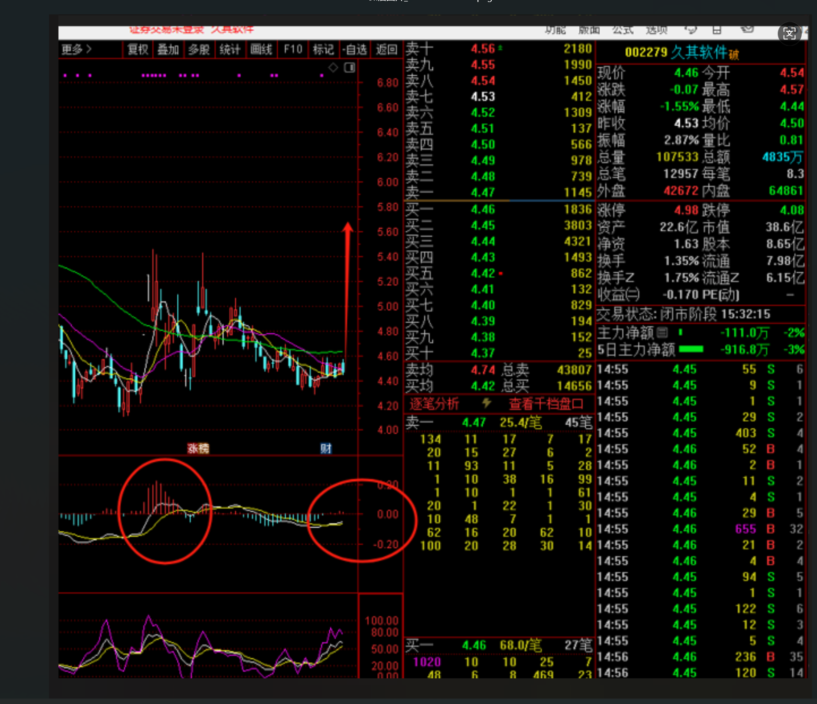Open the 逐笔分析 link

point(434,403)
